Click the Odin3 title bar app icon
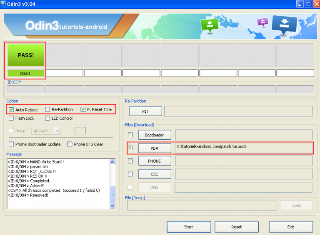 [3, 3]
